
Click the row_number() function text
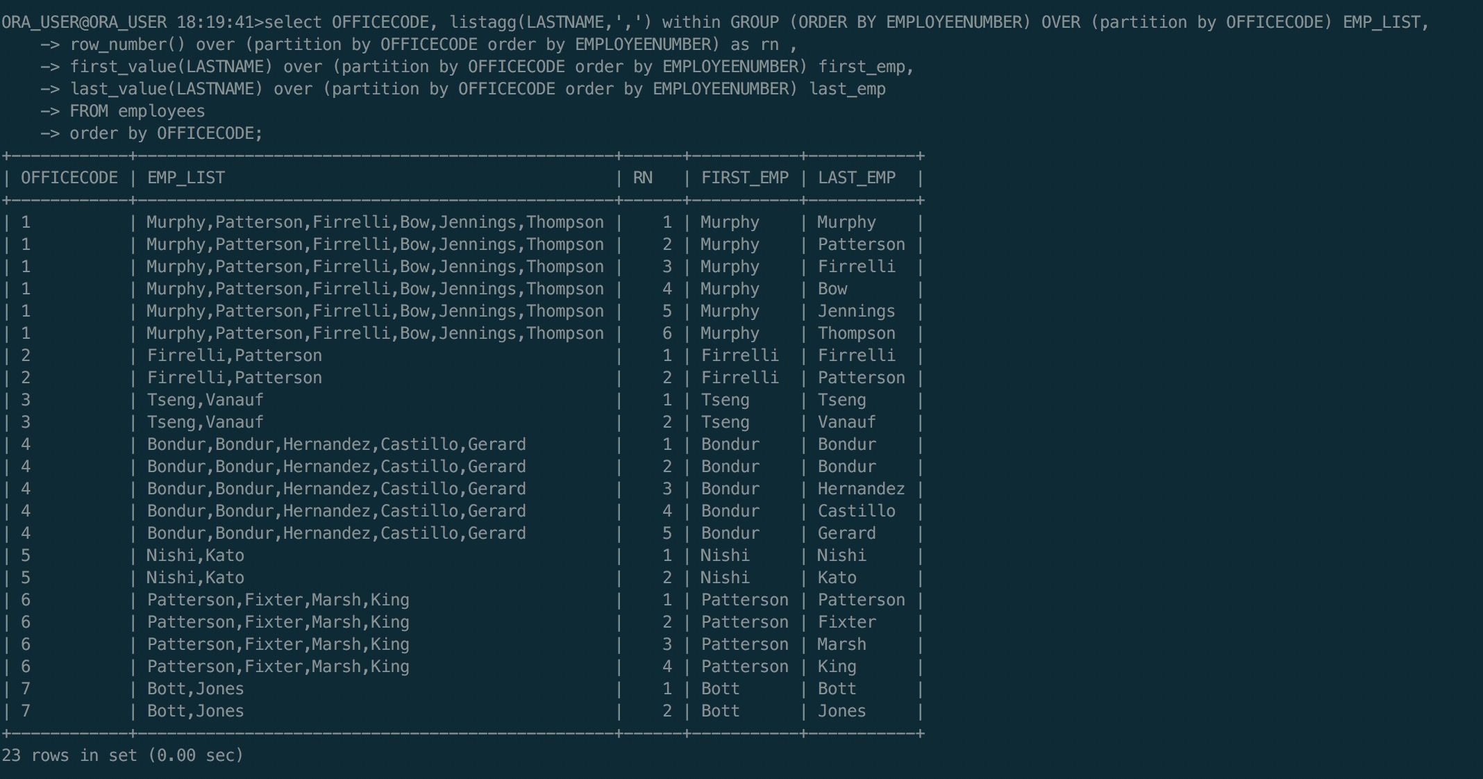(128, 44)
